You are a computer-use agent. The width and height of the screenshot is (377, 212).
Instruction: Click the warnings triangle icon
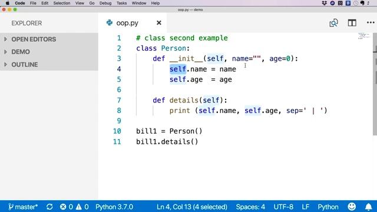(x=78, y=207)
